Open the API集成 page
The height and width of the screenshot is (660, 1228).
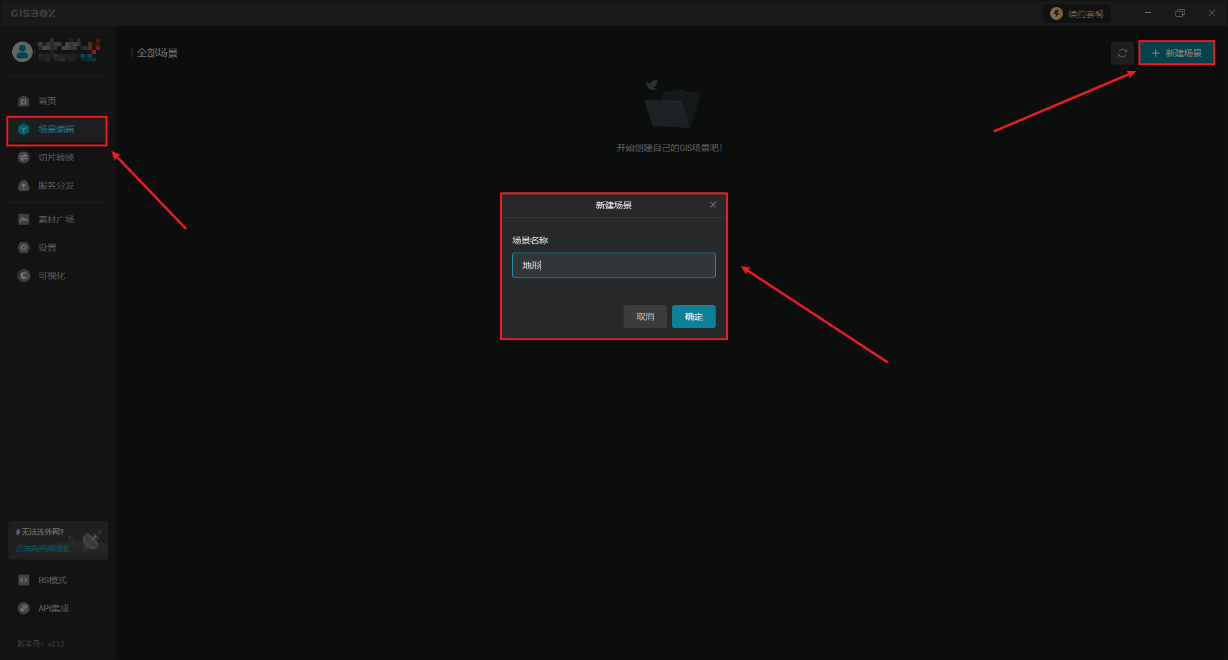[53, 608]
